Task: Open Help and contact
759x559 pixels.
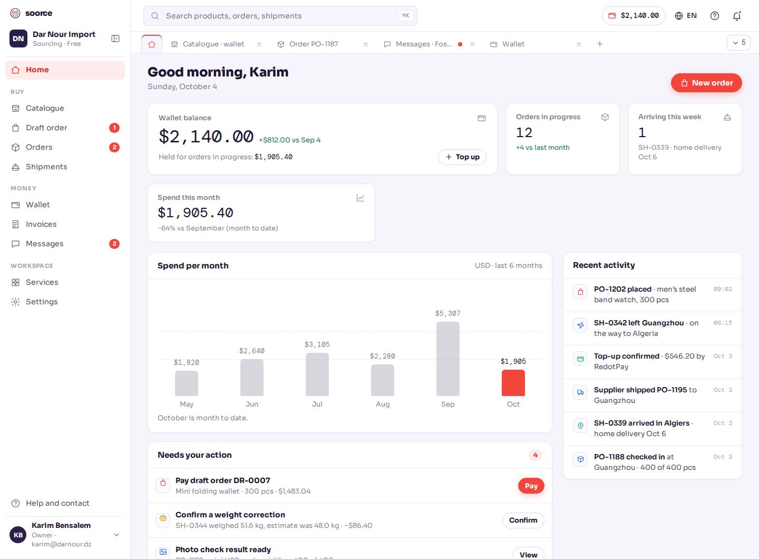Action: point(65,503)
